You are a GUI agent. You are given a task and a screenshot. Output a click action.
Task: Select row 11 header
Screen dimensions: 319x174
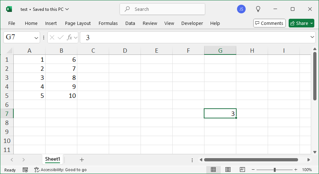[7, 150]
